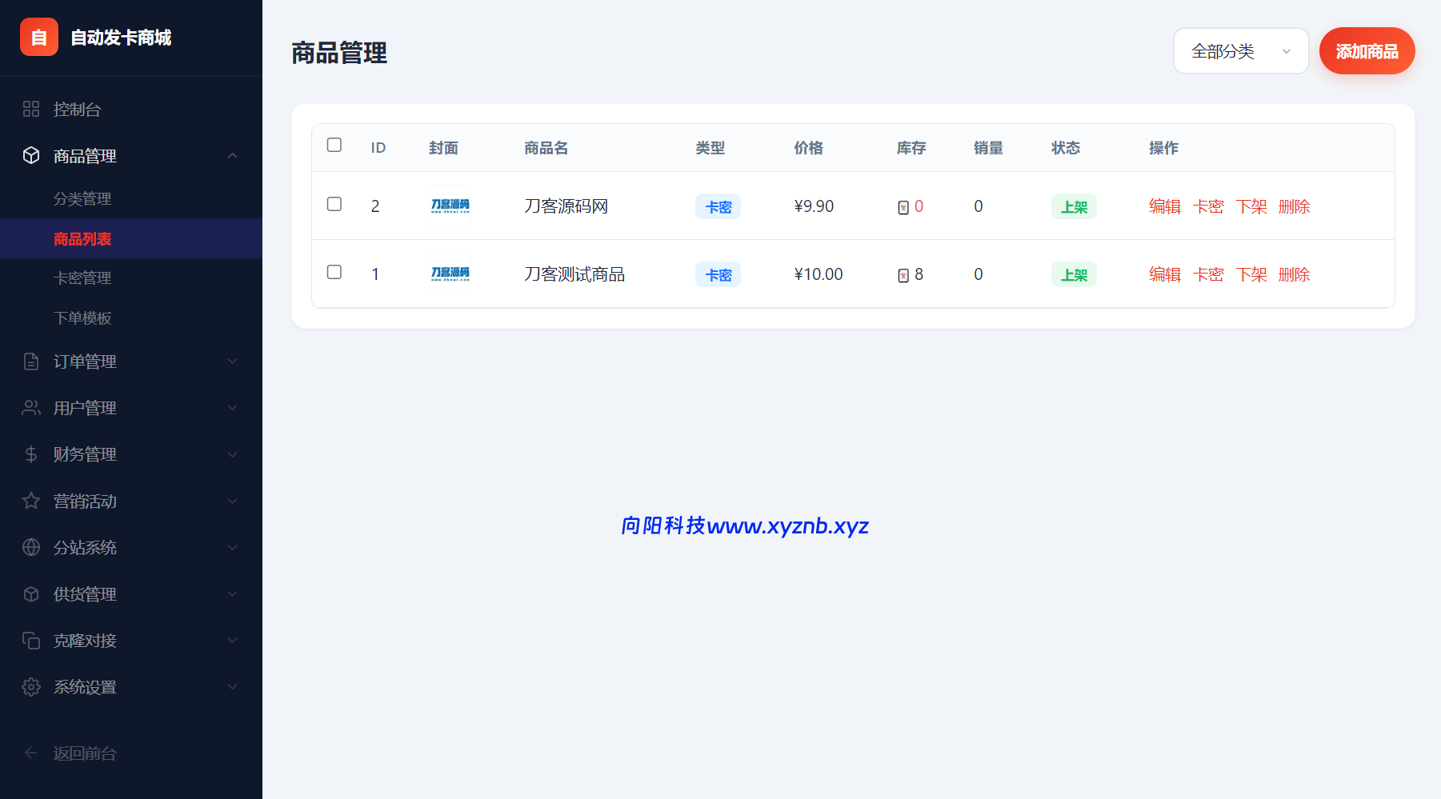1441x799 pixels.
Task: Open 系统设置 with the gear icon
Action: tap(31, 687)
